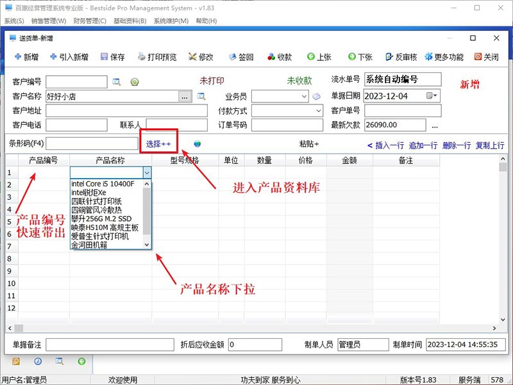
Task: Open 更多功能 more functions
Action: pyautogui.click(x=444, y=57)
